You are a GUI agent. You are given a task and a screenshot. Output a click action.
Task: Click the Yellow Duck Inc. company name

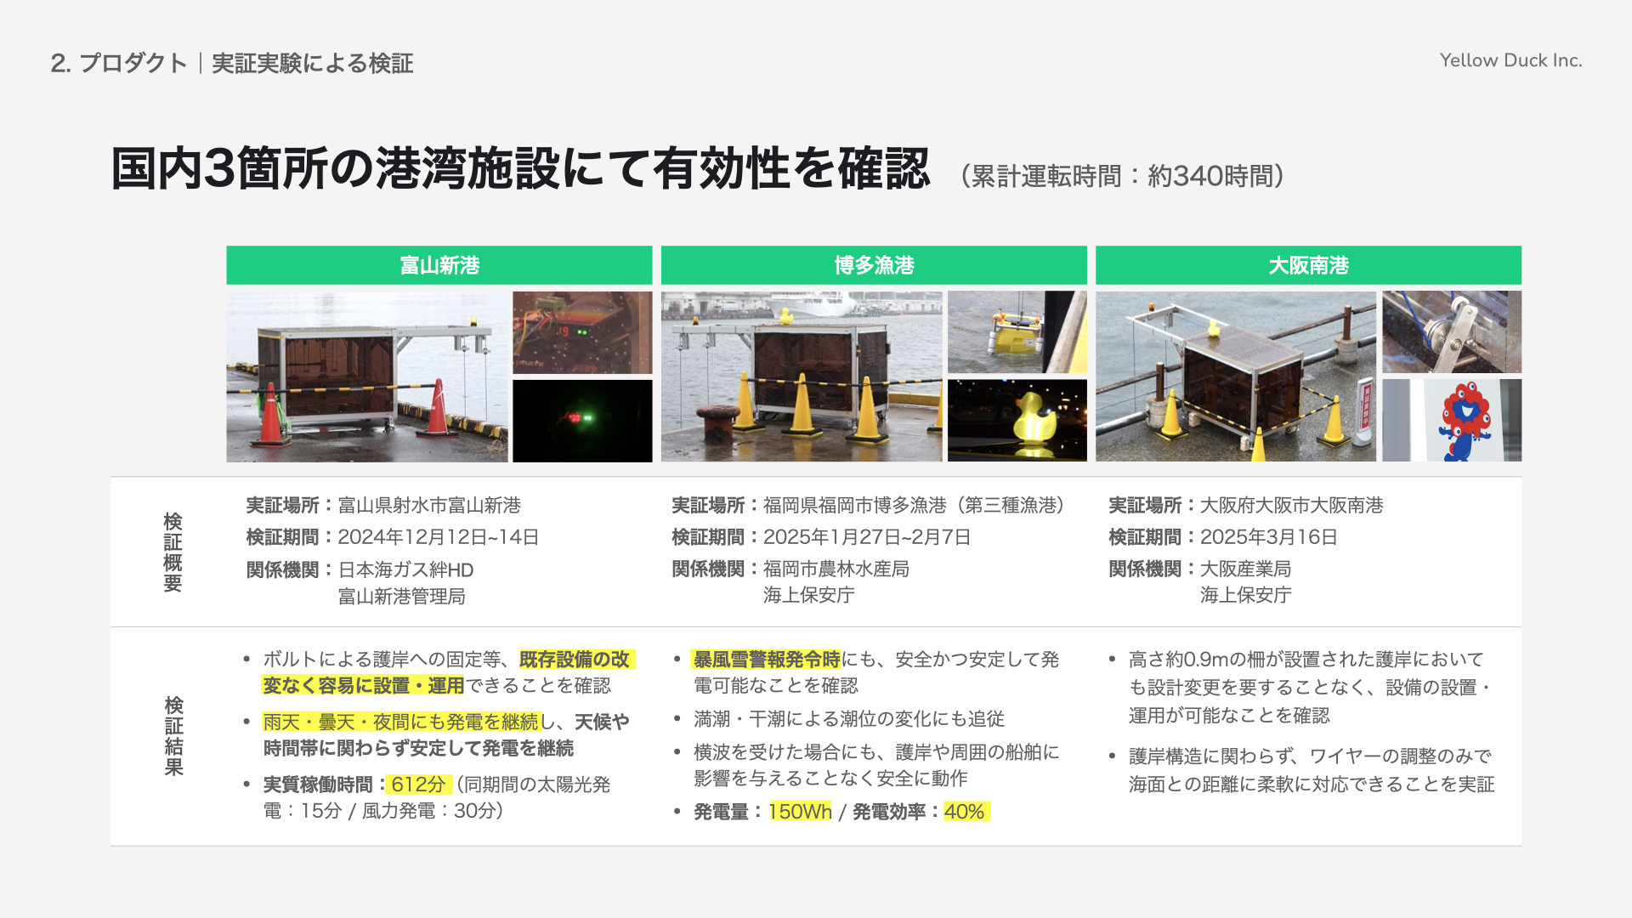click(x=1510, y=60)
